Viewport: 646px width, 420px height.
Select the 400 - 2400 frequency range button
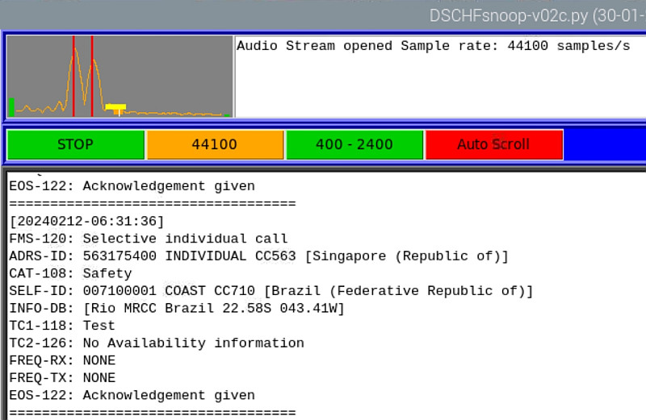point(354,145)
